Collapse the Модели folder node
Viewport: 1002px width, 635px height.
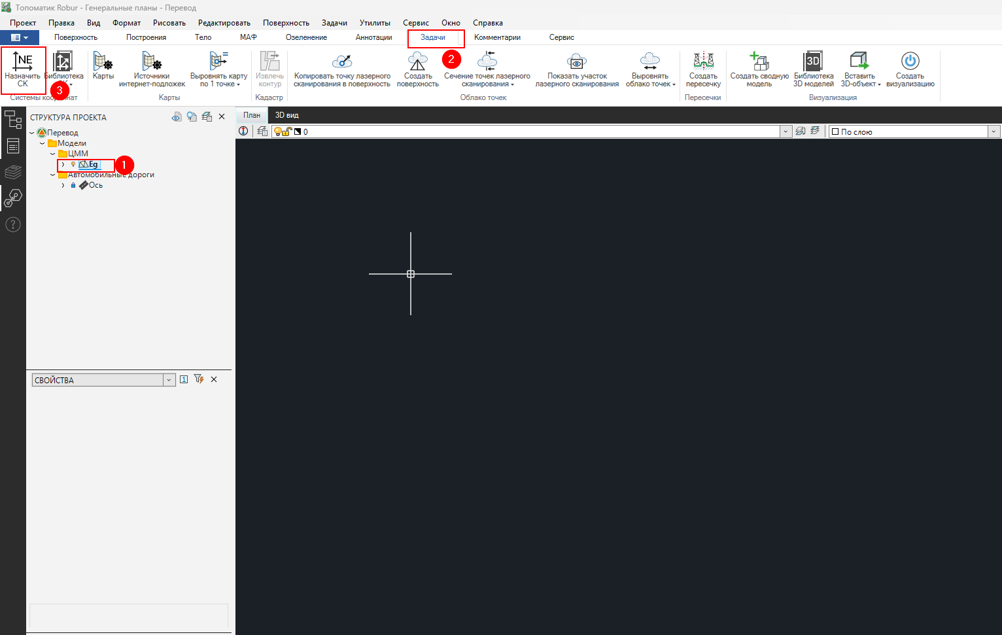coord(42,143)
